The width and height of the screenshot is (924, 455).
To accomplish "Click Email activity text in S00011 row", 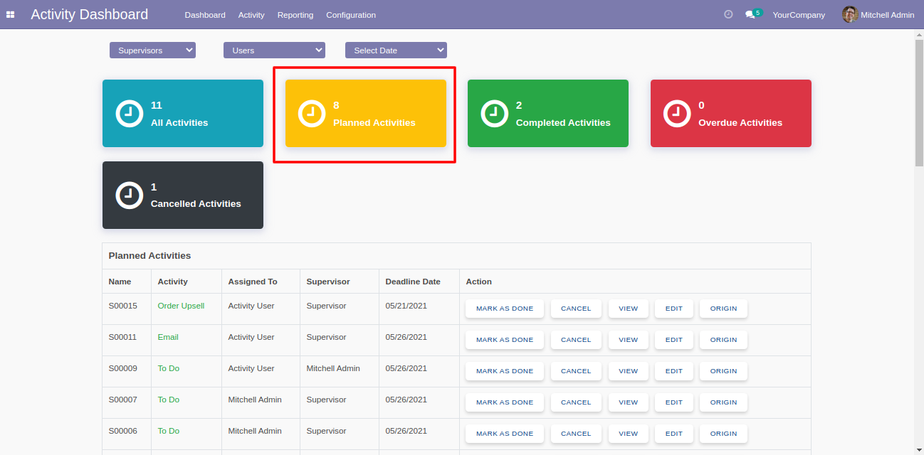I will [x=168, y=337].
